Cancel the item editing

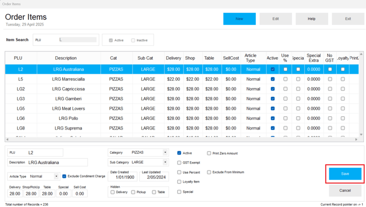[345, 191]
